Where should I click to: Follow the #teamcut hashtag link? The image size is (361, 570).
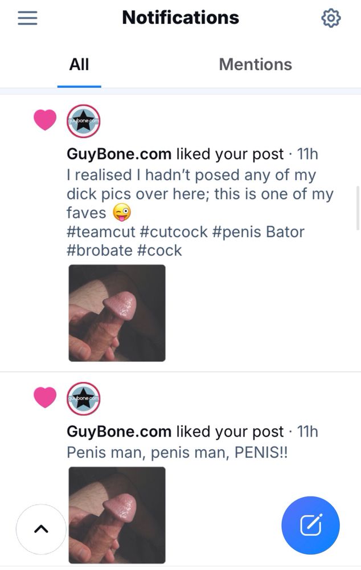click(x=101, y=231)
